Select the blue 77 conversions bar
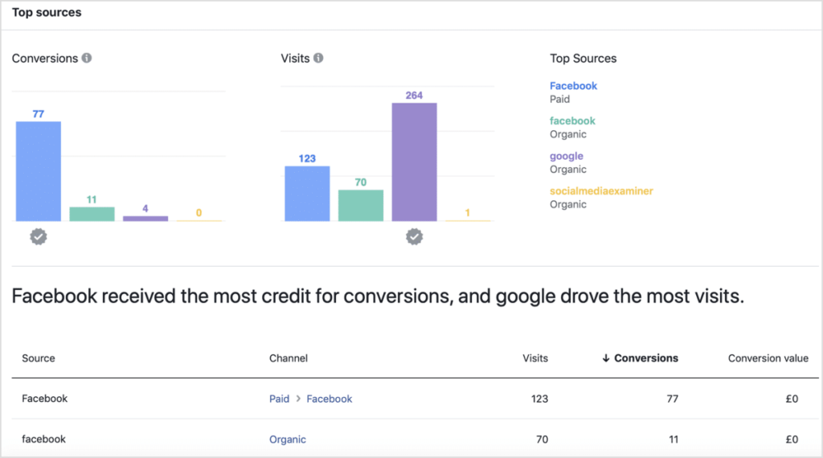Viewport: 823px width, 458px height. click(x=39, y=172)
